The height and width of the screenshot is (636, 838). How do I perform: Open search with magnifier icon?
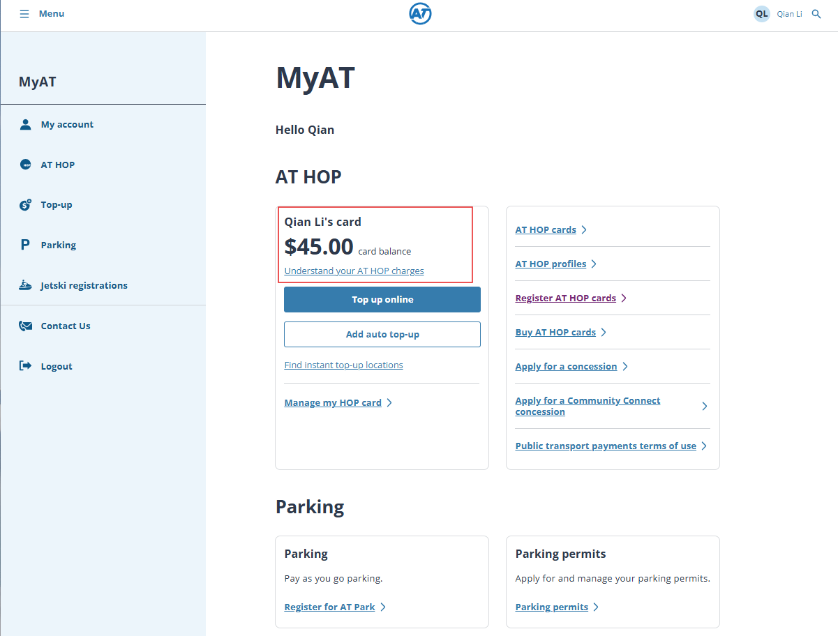coord(816,14)
